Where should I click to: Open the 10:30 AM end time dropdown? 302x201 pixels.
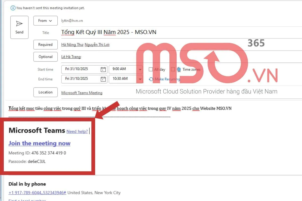tap(140, 79)
